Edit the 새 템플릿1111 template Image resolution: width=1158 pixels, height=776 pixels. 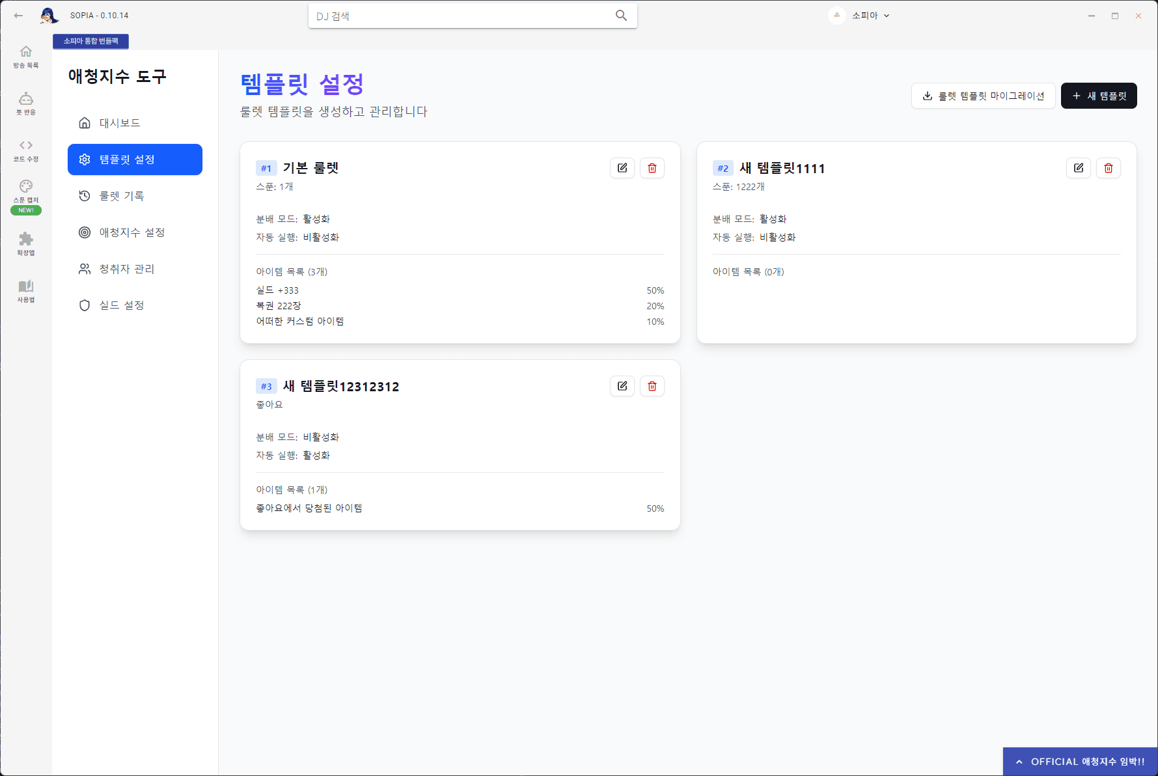pos(1078,168)
